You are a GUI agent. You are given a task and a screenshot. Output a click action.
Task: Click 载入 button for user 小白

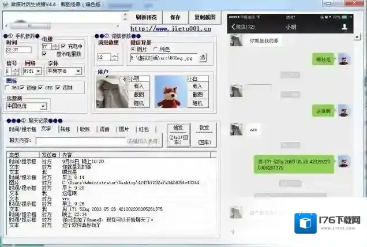(x=197, y=86)
